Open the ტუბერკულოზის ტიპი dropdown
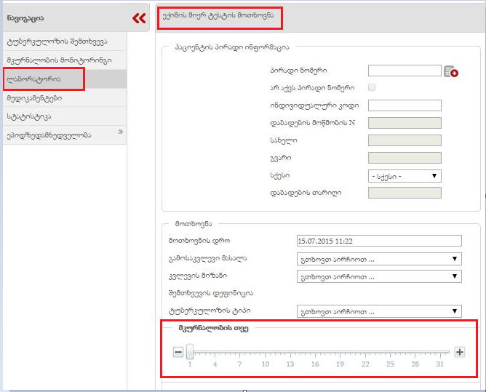Screen dimensions: 486x392 (x=379, y=311)
